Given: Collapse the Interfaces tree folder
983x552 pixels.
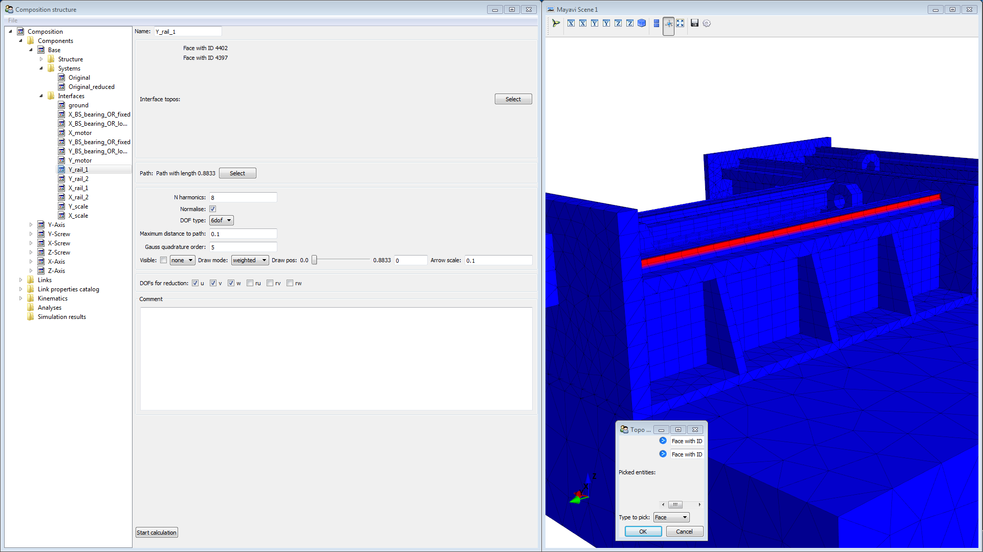Looking at the screenshot, I should click(41, 96).
